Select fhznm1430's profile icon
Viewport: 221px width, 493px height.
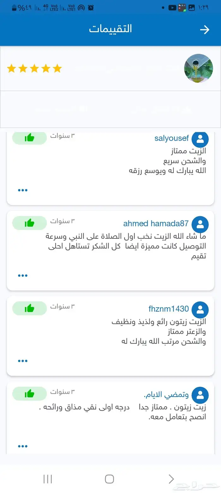pyautogui.click(x=200, y=310)
